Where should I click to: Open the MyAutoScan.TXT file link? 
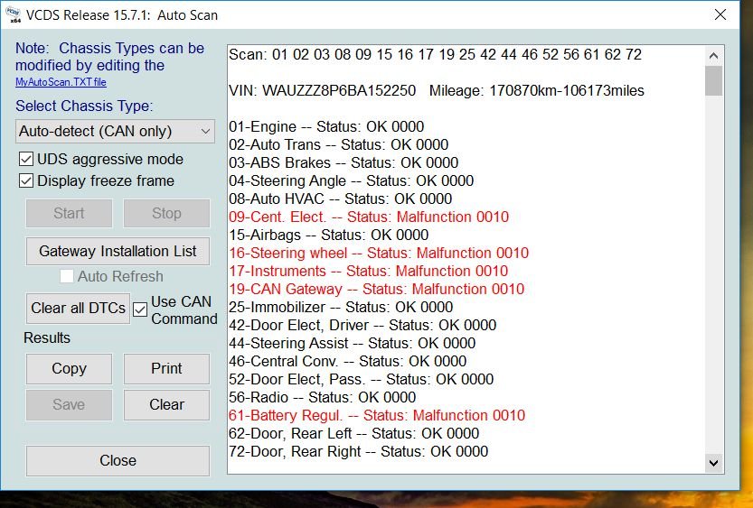click(x=61, y=82)
